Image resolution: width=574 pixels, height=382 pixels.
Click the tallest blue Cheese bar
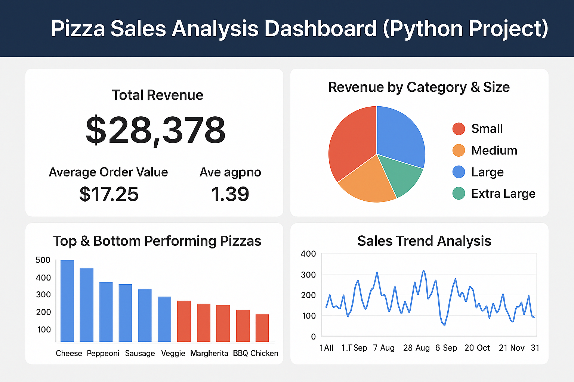pos(67,301)
